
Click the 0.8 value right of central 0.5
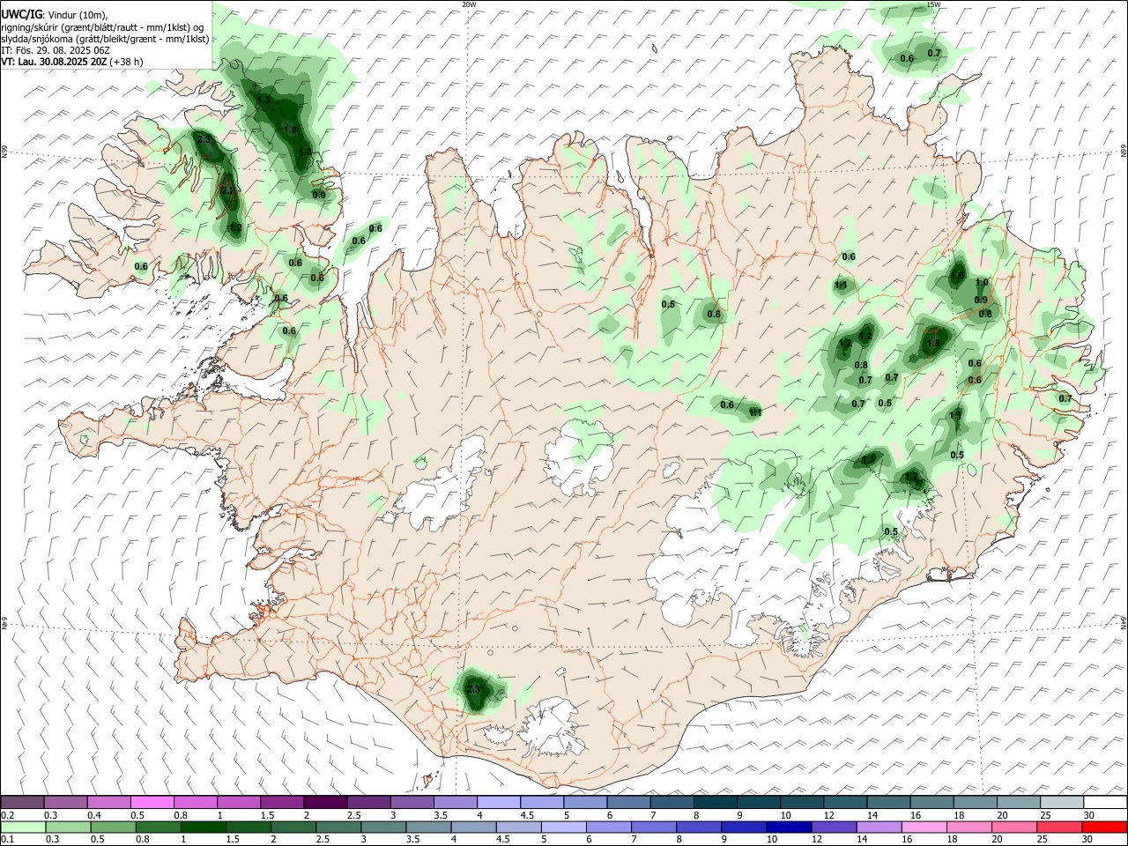[x=714, y=315]
